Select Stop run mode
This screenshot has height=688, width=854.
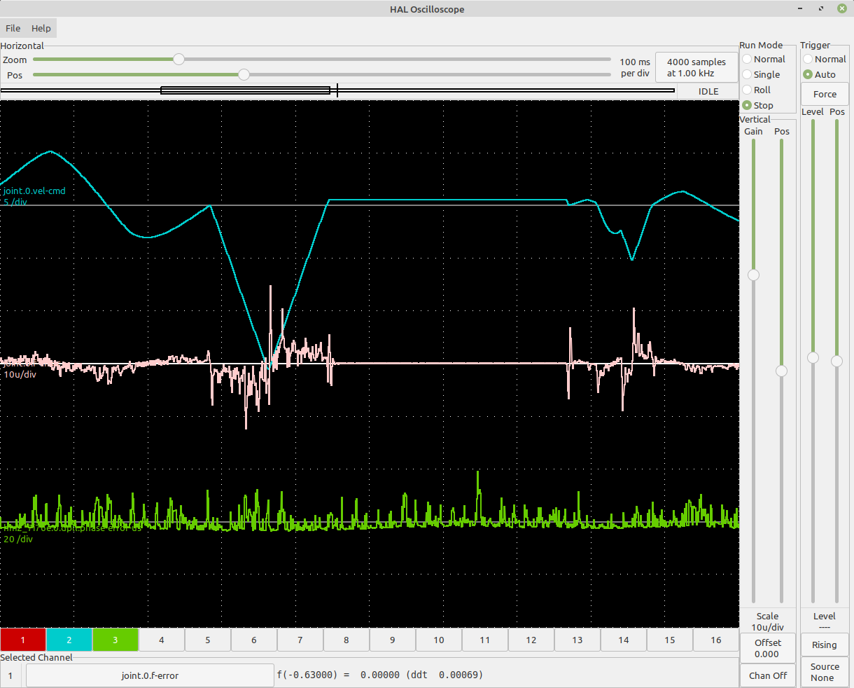pyautogui.click(x=747, y=105)
